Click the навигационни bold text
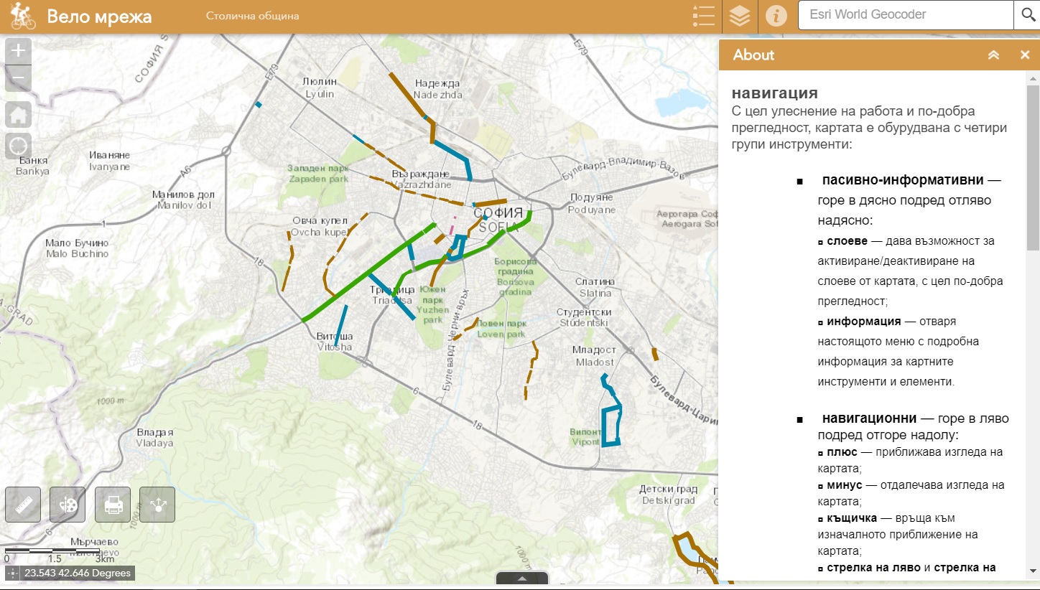 click(x=869, y=418)
